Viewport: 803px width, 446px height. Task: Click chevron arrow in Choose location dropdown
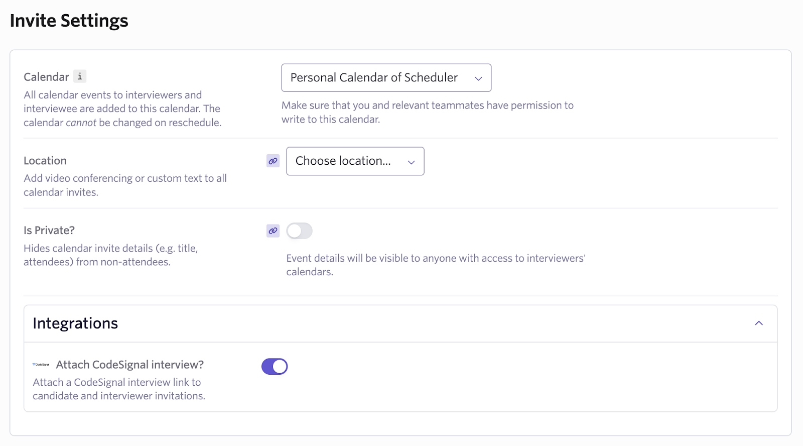click(x=412, y=162)
